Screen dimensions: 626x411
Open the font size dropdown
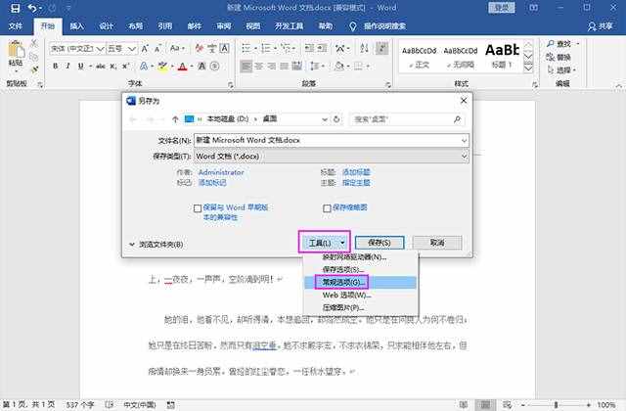tap(132, 49)
